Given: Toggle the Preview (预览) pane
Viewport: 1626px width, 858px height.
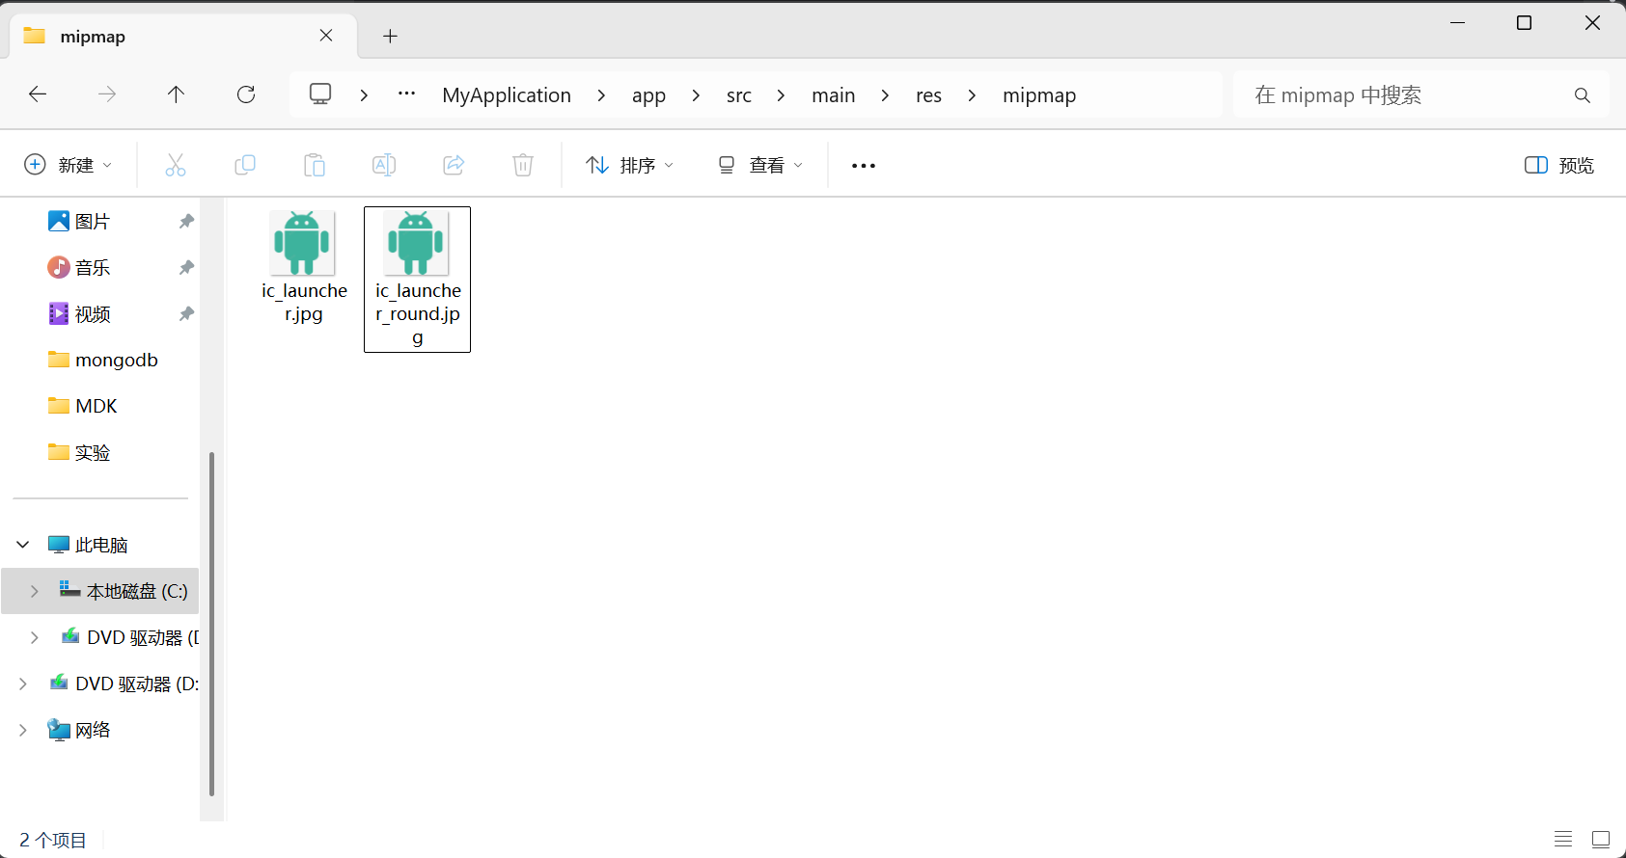Looking at the screenshot, I should 1559,165.
